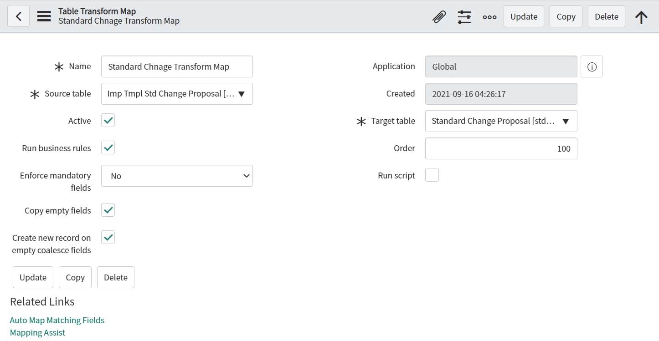Screen dimensions: 659x341
Task: Click Copy in the header bar
Action: (x=566, y=16)
